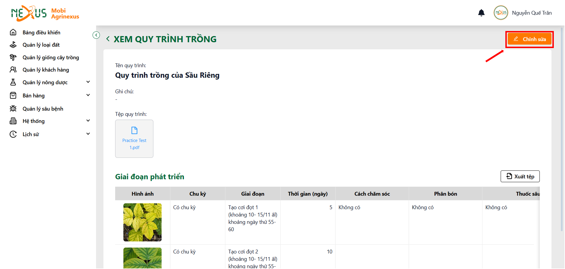Expand the Bán hàng submenu chevron

(x=88, y=95)
